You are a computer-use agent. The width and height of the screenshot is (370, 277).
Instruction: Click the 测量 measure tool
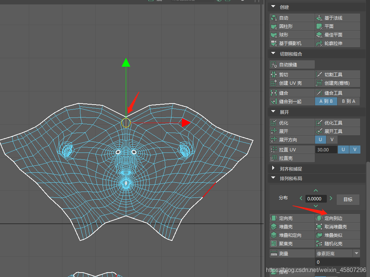click(292, 254)
